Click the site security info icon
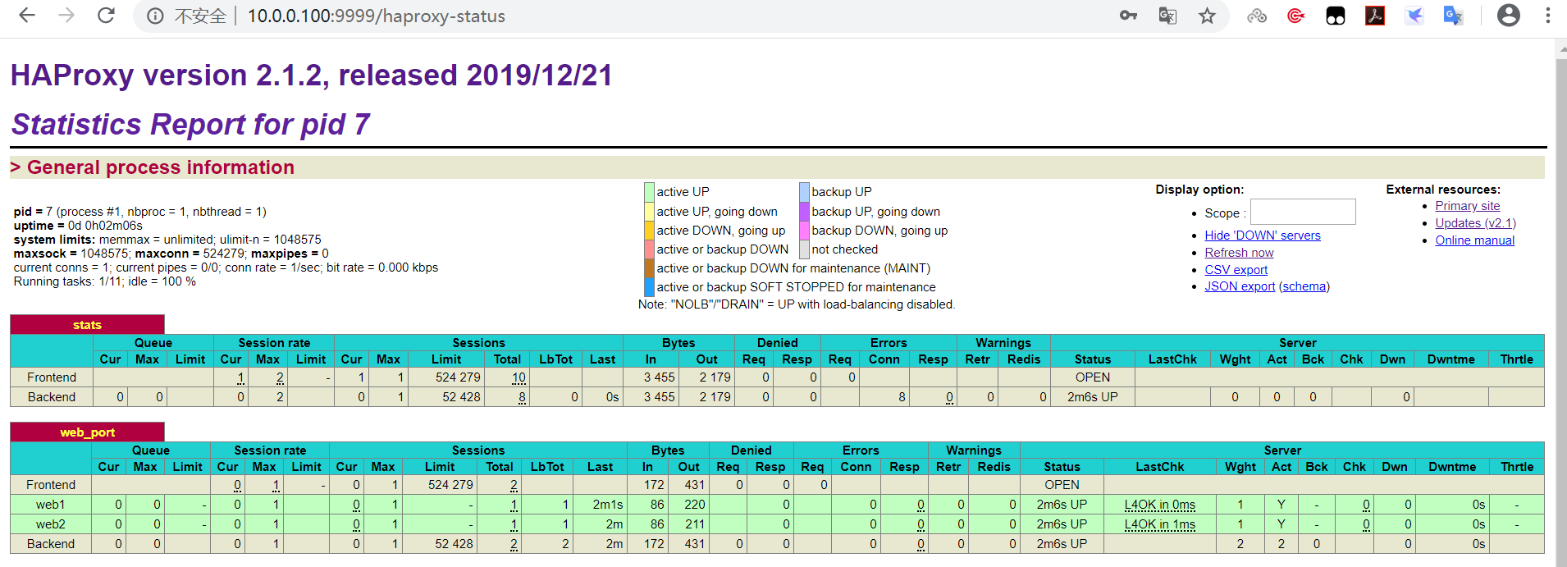 pyautogui.click(x=155, y=16)
